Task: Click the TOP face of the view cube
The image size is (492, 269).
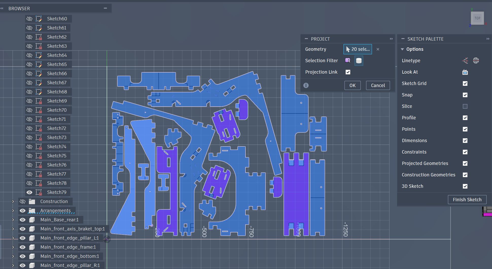Action: (x=477, y=18)
